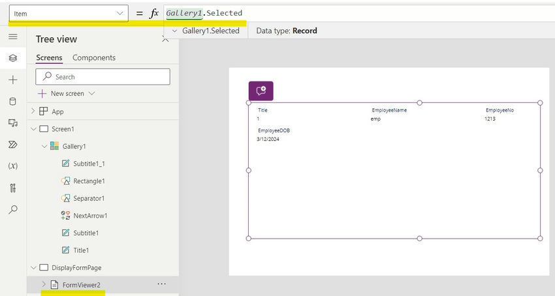Image resolution: width=555 pixels, height=296 pixels.
Task: Open the Media icon in the left rail
Action: [x=13, y=123]
